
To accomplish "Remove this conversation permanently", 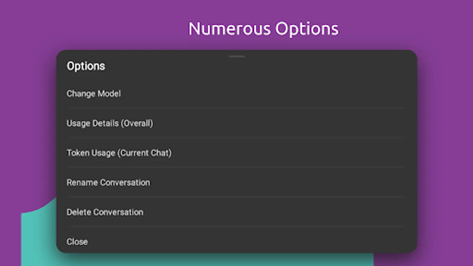I will point(105,212).
